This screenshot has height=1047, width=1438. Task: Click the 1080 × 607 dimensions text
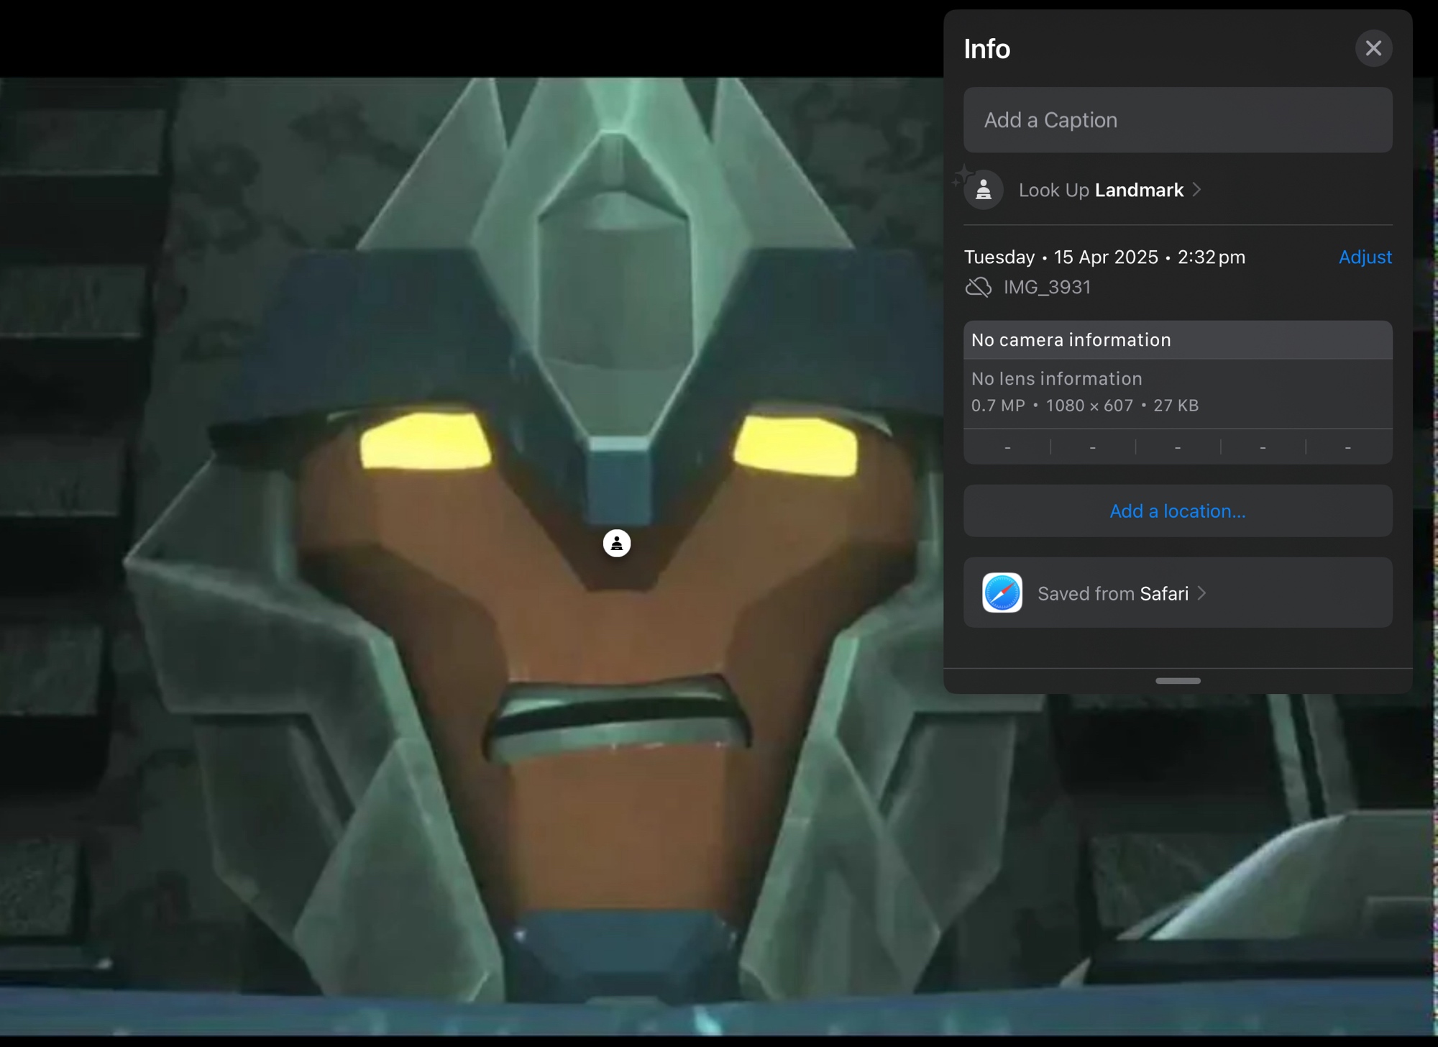coord(1089,406)
